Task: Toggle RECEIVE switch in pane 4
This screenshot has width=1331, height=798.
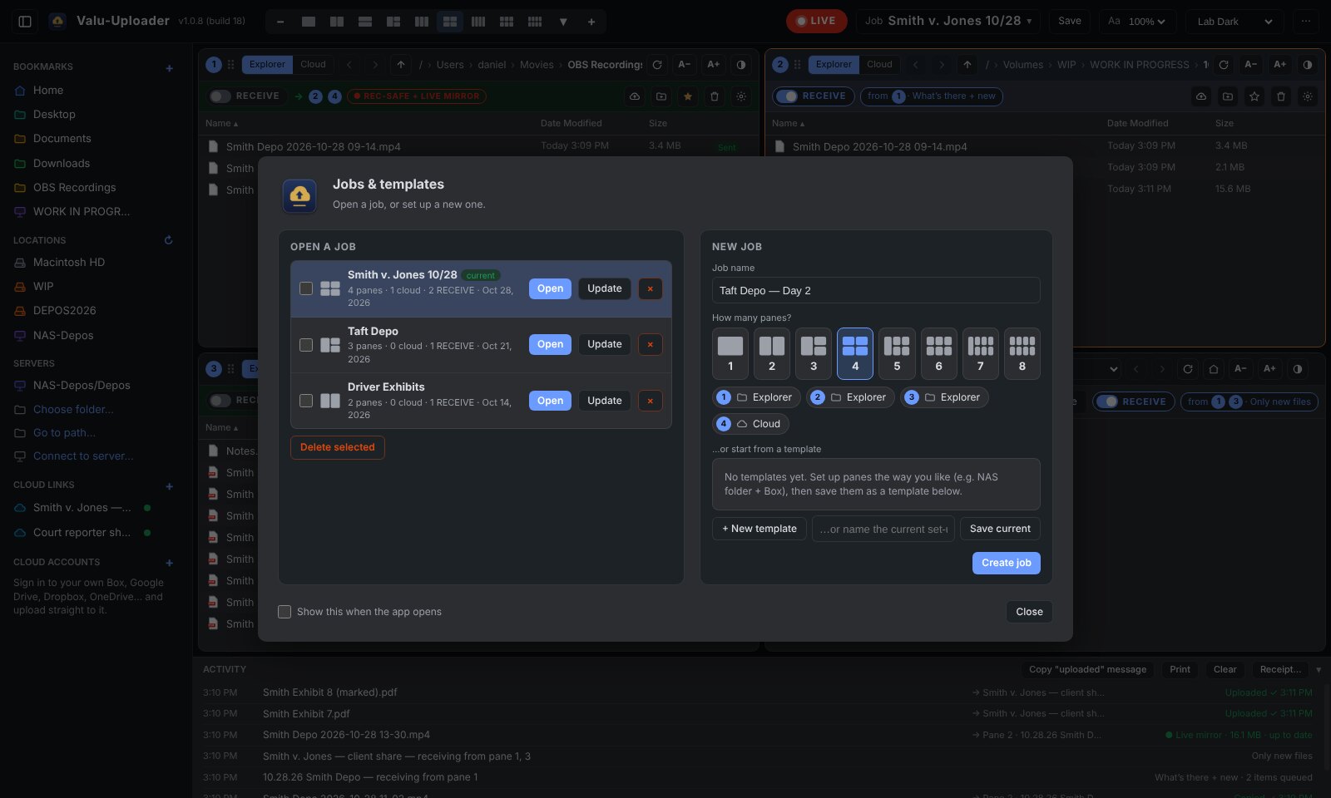Action: tap(1107, 401)
